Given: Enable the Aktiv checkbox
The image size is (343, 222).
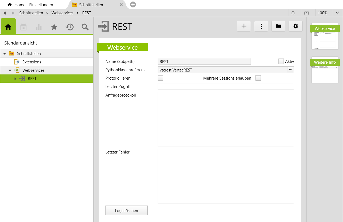Looking at the screenshot, I should 281,61.
